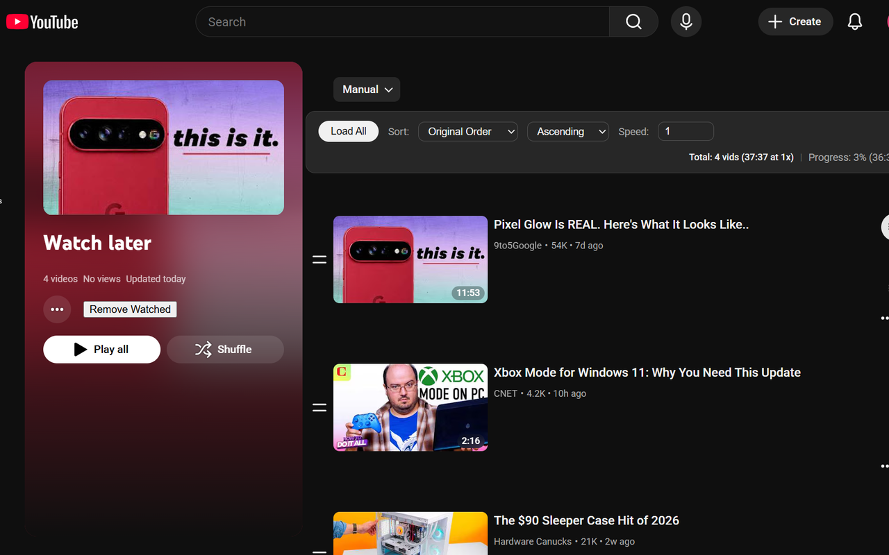The image size is (889, 555).
Task: Open the playlist three-dot options menu
Action: coord(57,309)
